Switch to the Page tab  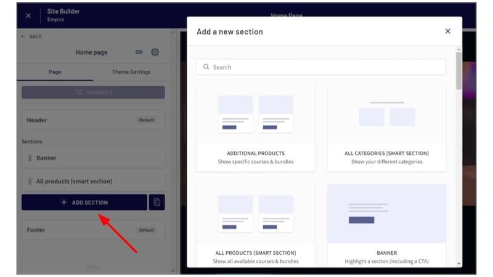point(55,72)
